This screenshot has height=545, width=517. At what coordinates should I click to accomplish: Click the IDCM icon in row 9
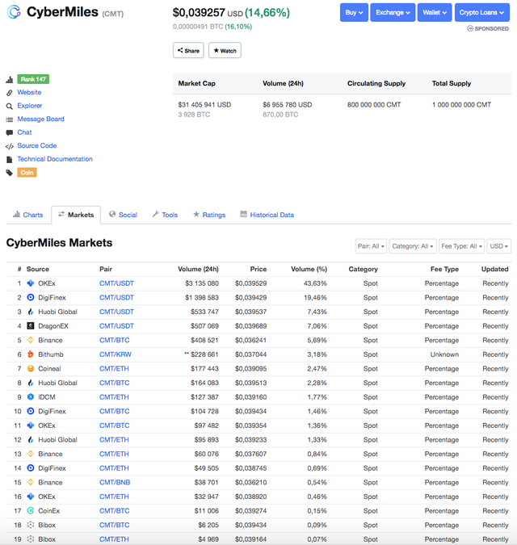31,397
